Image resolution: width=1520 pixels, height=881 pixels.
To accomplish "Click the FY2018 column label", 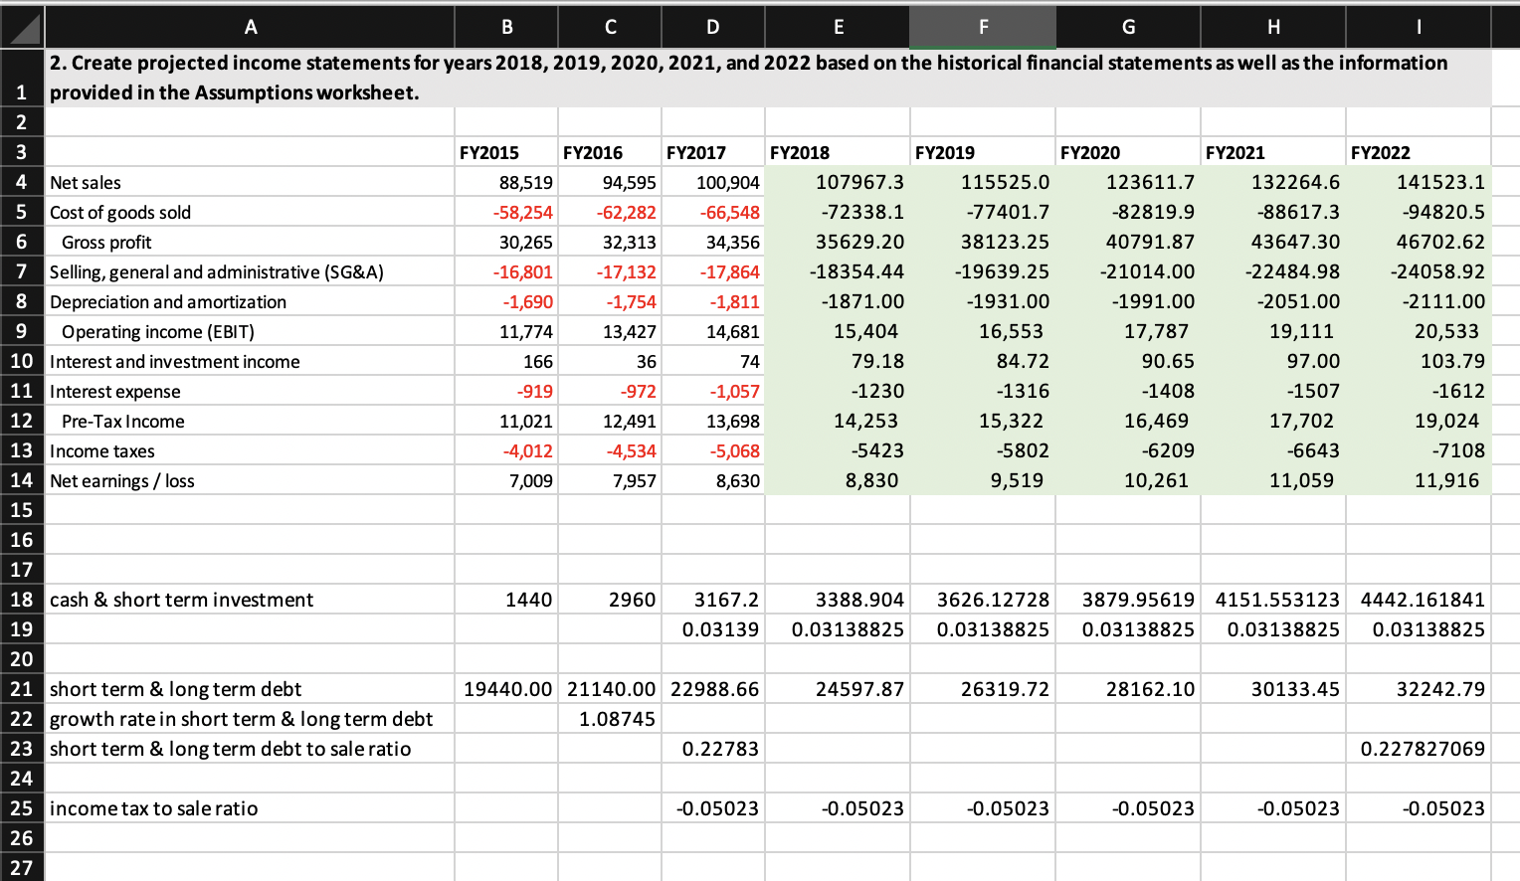I will 800,153.
